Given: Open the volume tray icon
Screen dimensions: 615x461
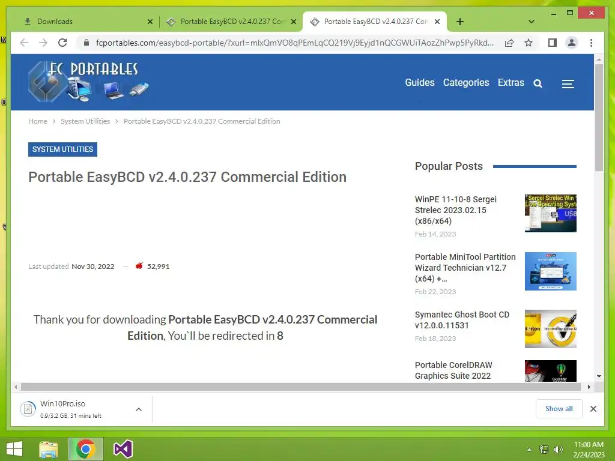Looking at the screenshot, I should (x=559, y=450).
